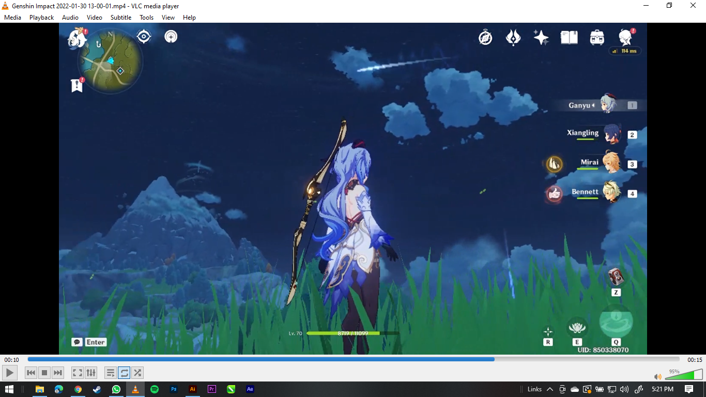Viewport: 706px width, 397px height.
Task: Click the elapsed time 00:10 label
Action: [x=12, y=360]
